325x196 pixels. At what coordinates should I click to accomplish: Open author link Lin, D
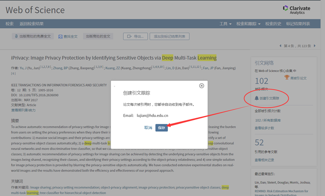170,68
